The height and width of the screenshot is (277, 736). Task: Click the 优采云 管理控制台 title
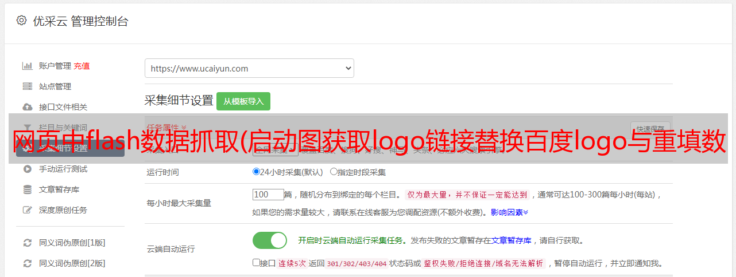click(x=79, y=21)
